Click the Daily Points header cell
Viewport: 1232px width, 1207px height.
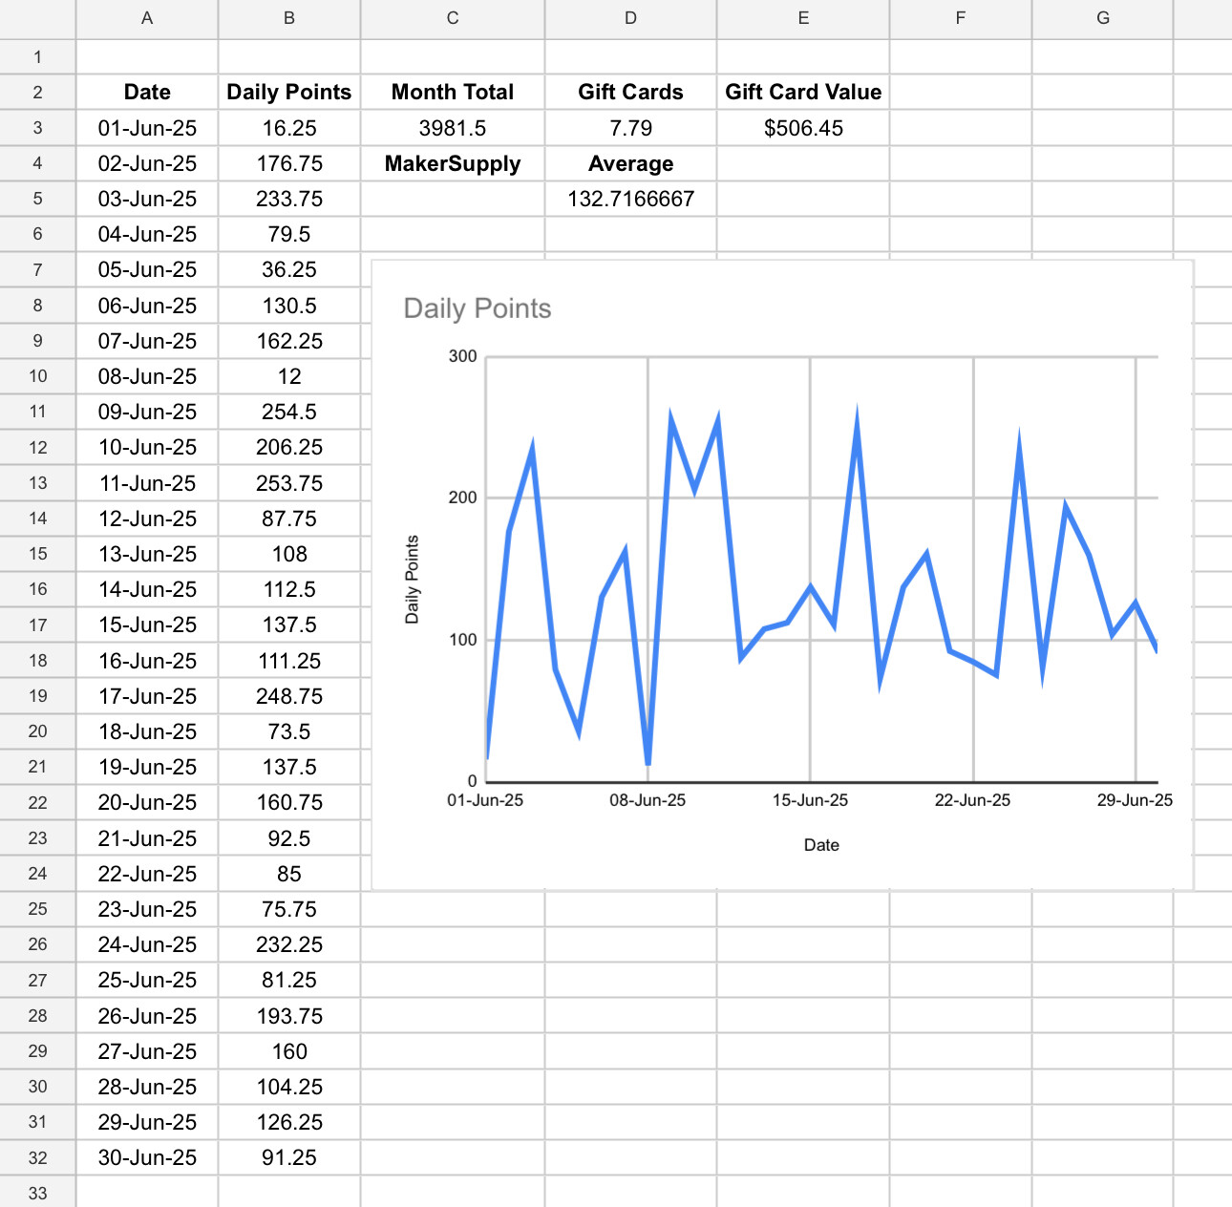(x=289, y=93)
